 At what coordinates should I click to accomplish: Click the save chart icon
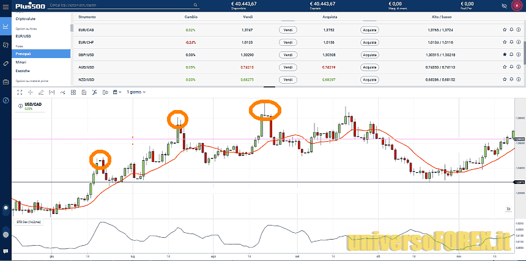[x=83, y=92]
